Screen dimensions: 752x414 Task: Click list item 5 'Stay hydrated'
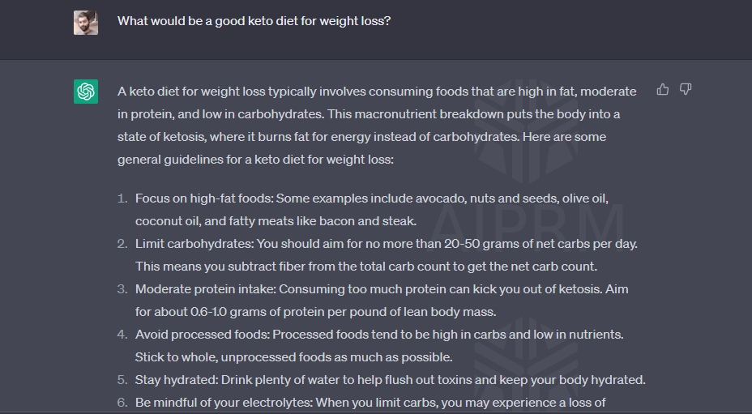(x=391, y=380)
